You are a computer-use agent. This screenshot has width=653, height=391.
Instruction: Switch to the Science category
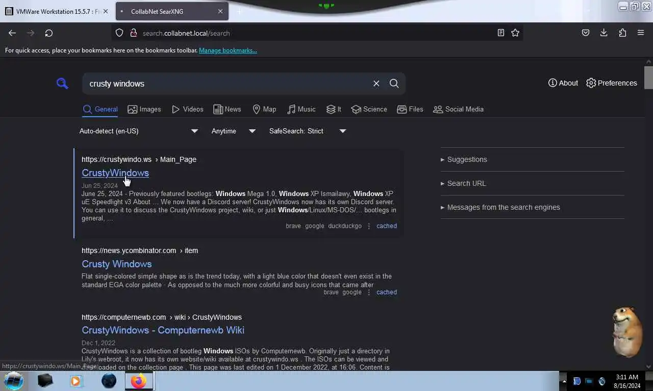point(369,109)
